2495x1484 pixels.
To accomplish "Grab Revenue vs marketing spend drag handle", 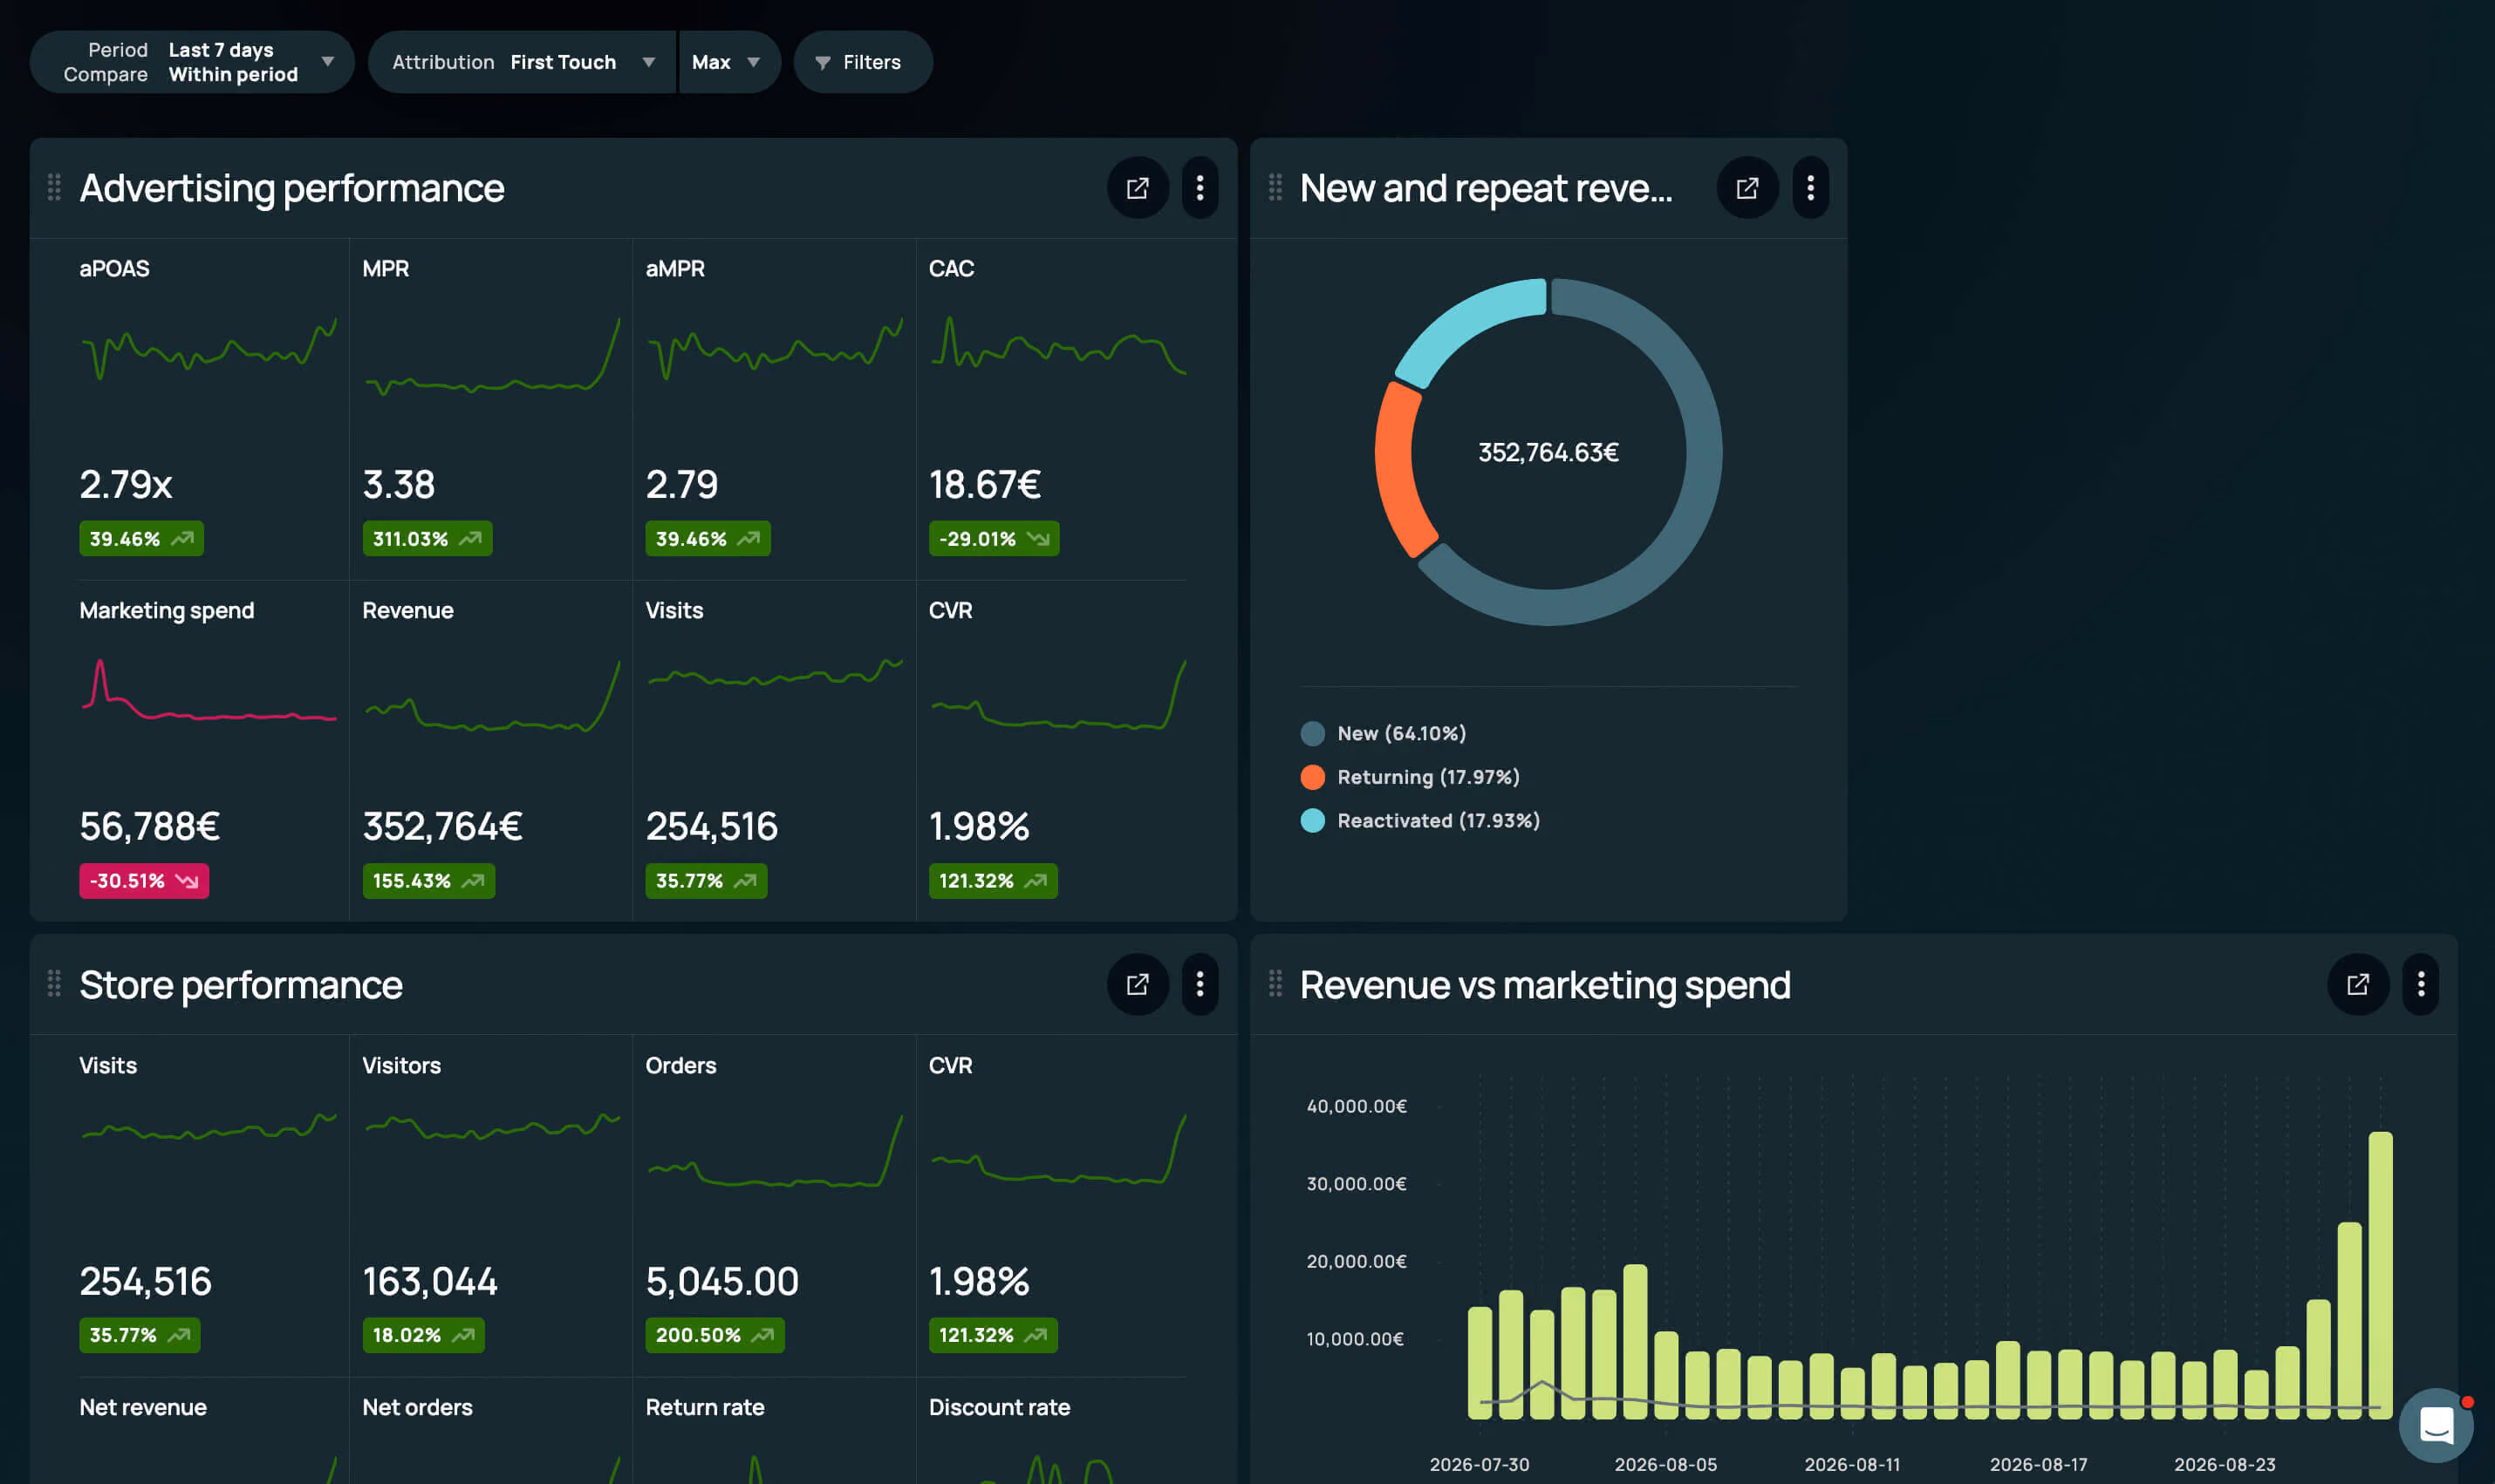I will (1275, 985).
